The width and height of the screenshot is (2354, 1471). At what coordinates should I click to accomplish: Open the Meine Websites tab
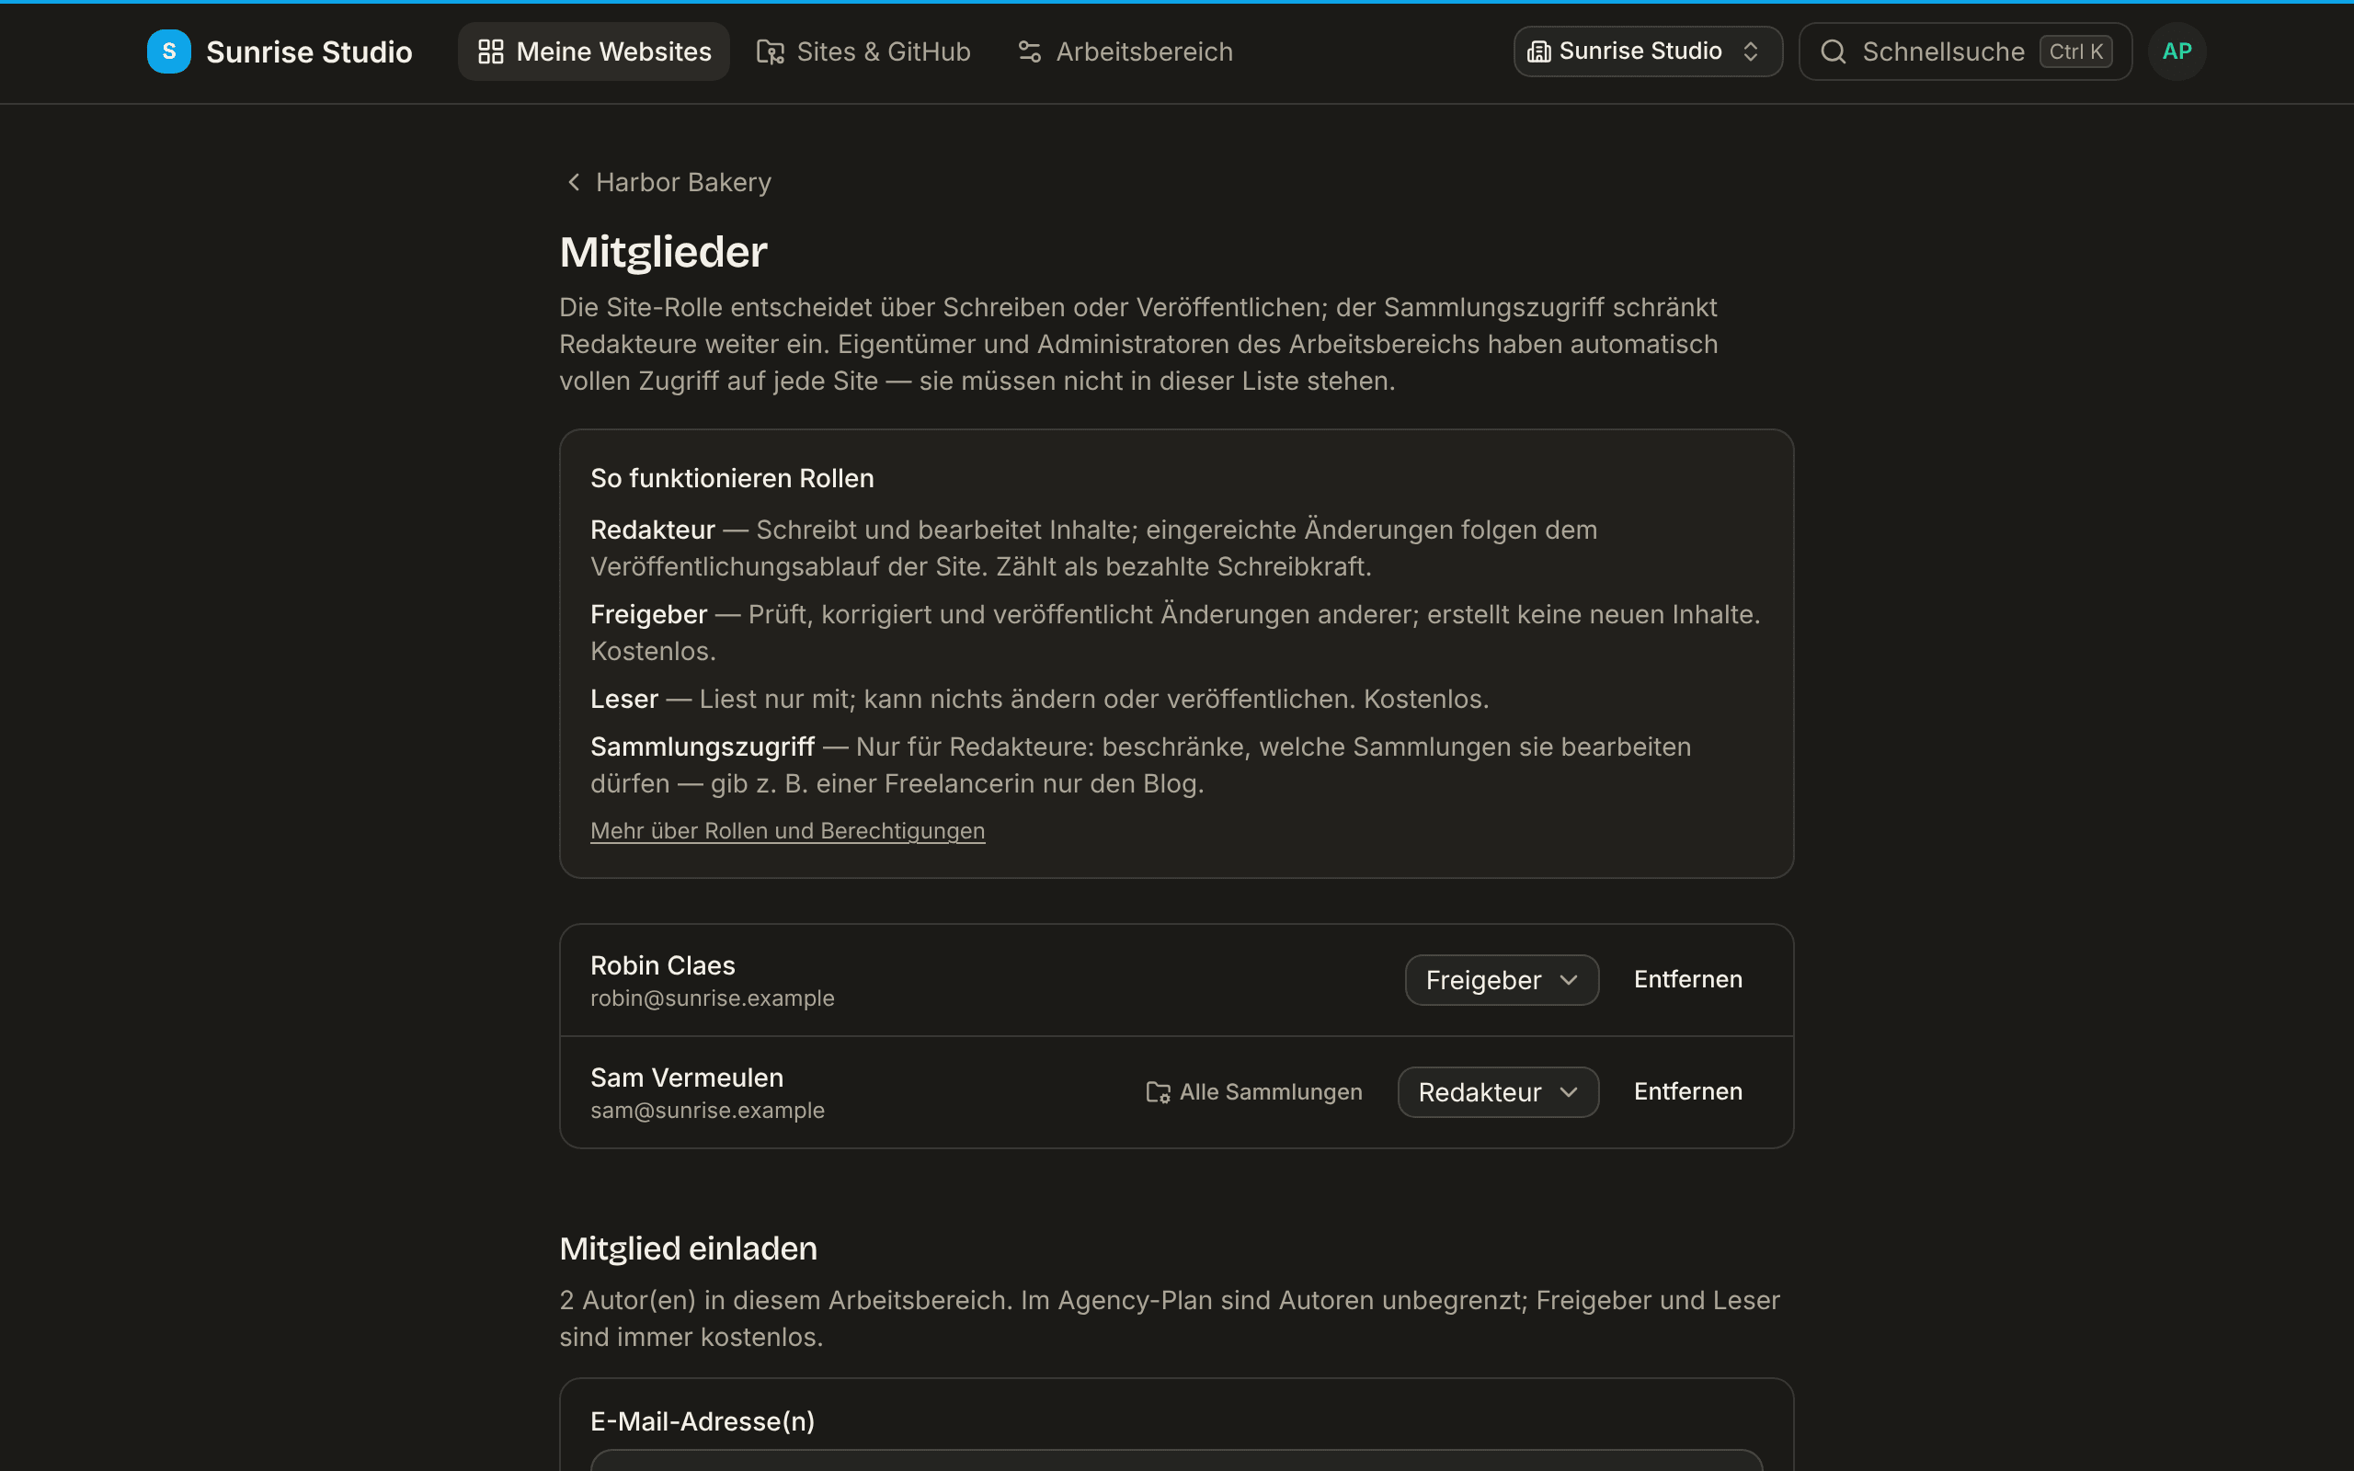coord(593,51)
